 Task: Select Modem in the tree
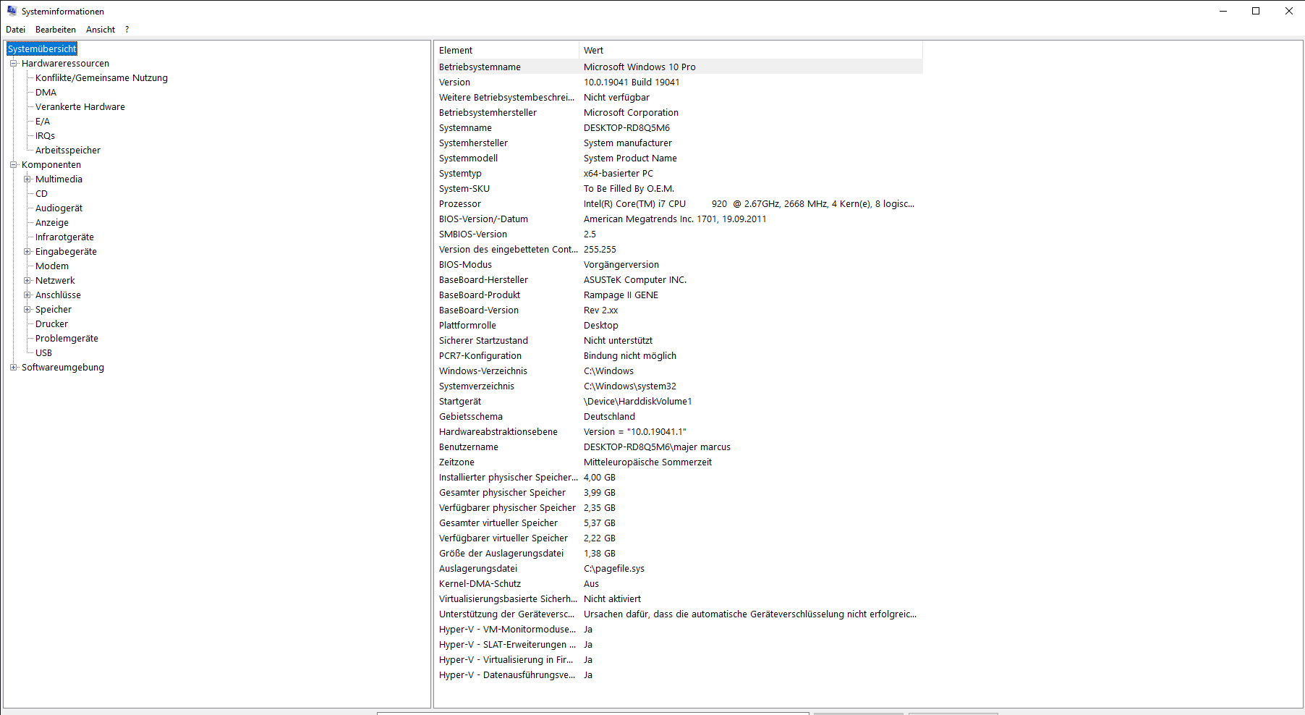point(52,266)
